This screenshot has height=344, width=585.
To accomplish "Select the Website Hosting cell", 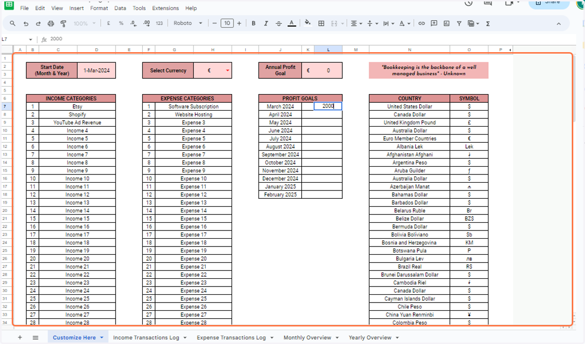I will point(194,115).
